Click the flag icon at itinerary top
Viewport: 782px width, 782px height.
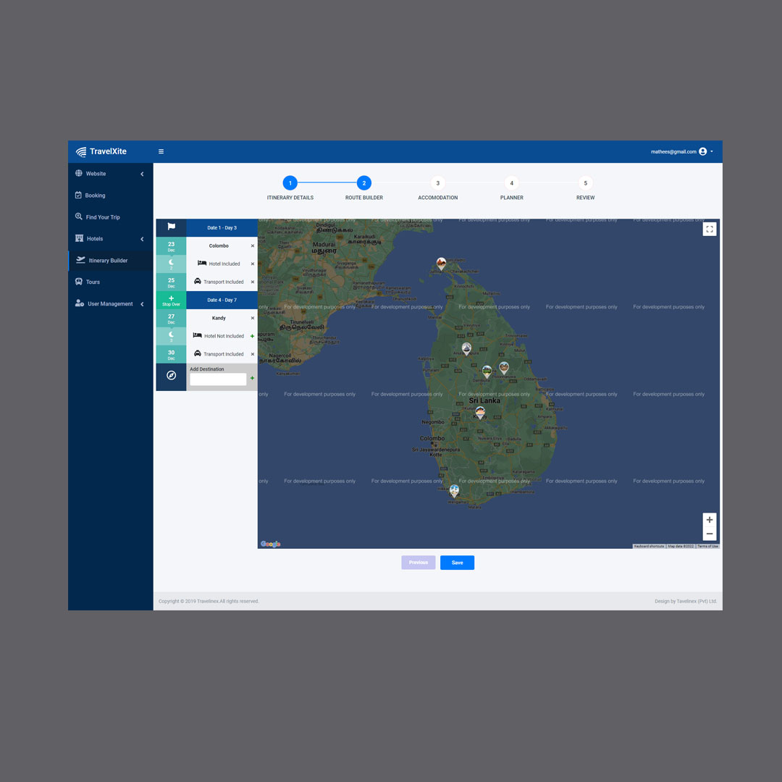[171, 227]
